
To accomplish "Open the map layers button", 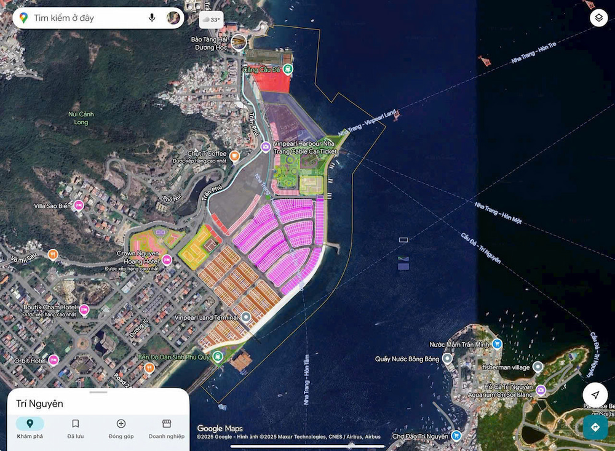I will [598, 18].
